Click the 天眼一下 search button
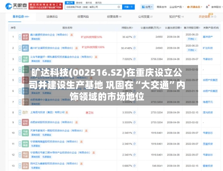223x171 pixels. point(128,7)
